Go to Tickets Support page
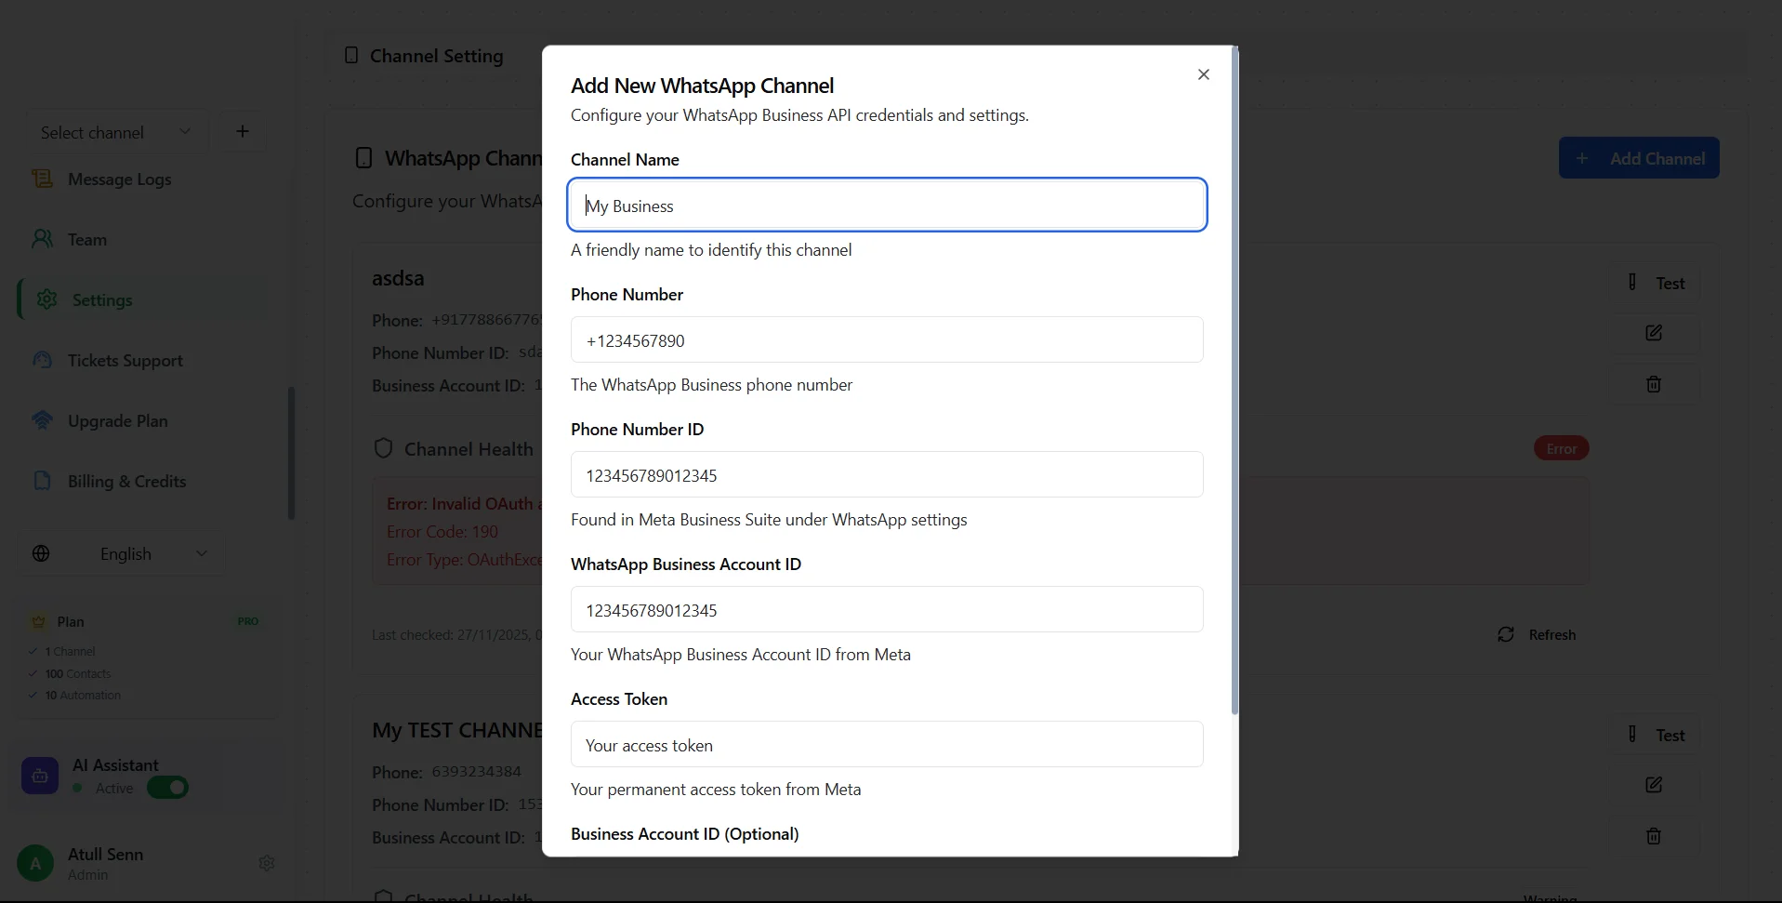Screen dimensions: 1782x903 pyautogui.click(x=125, y=361)
